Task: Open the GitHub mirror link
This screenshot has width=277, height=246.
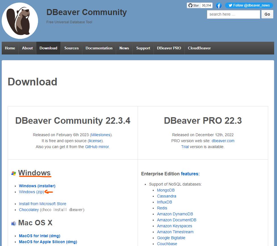Action: point(97,147)
